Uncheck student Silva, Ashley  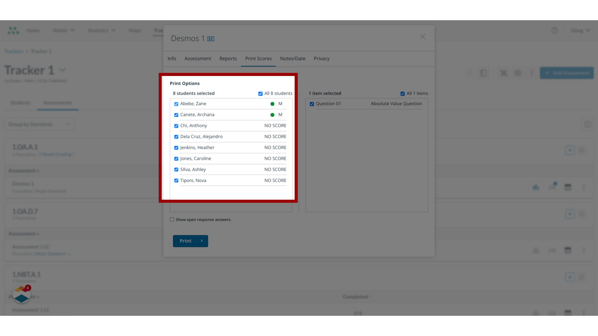click(x=176, y=170)
